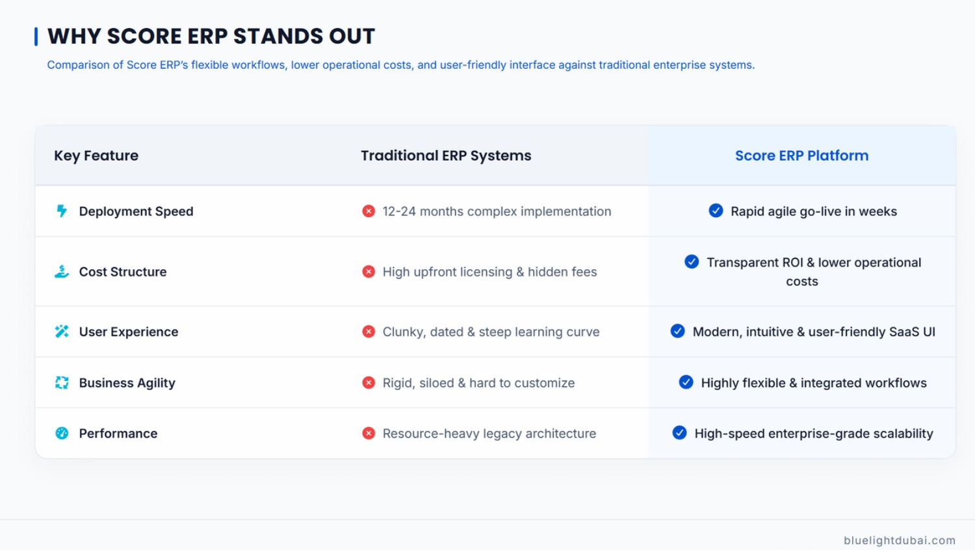Click the WHY SCORE ERP STANDS OUT title
975x550 pixels.
[x=211, y=36]
